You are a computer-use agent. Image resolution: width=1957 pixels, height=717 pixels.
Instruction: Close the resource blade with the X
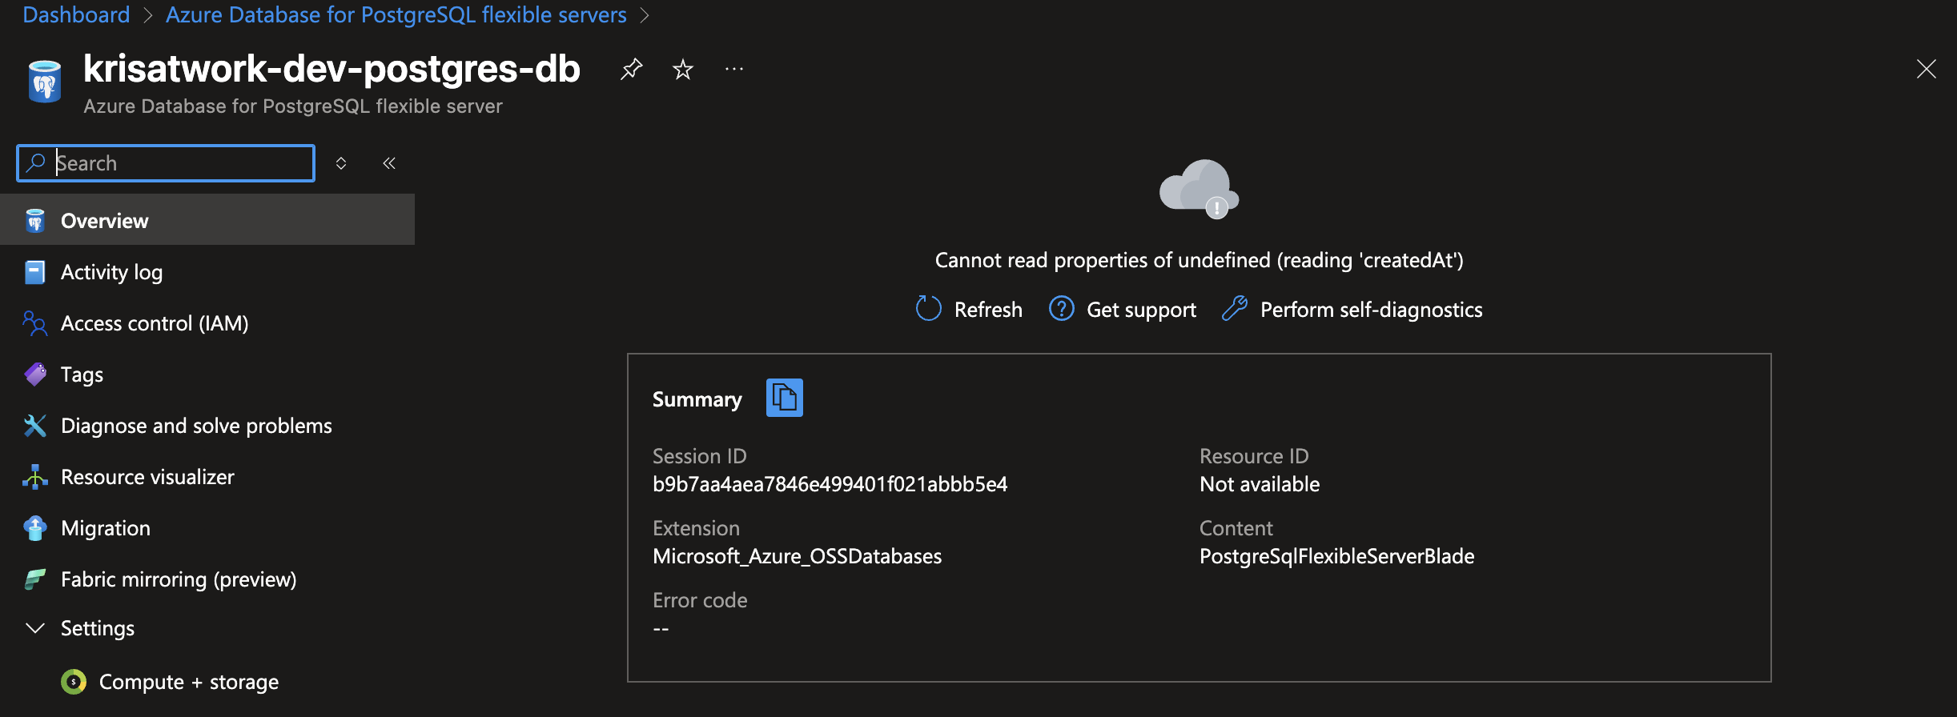(1926, 69)
